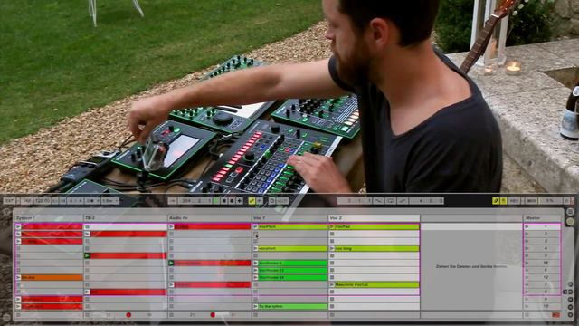Toggle the Punch-Out switch

(x=402, y=201)
